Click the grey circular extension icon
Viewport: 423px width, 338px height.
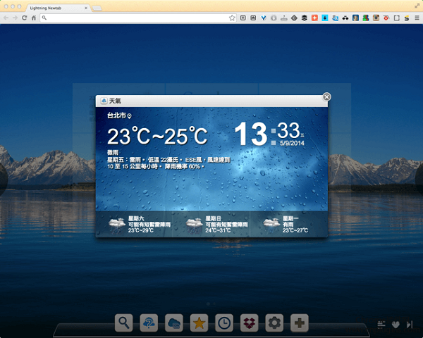[274, 18]
